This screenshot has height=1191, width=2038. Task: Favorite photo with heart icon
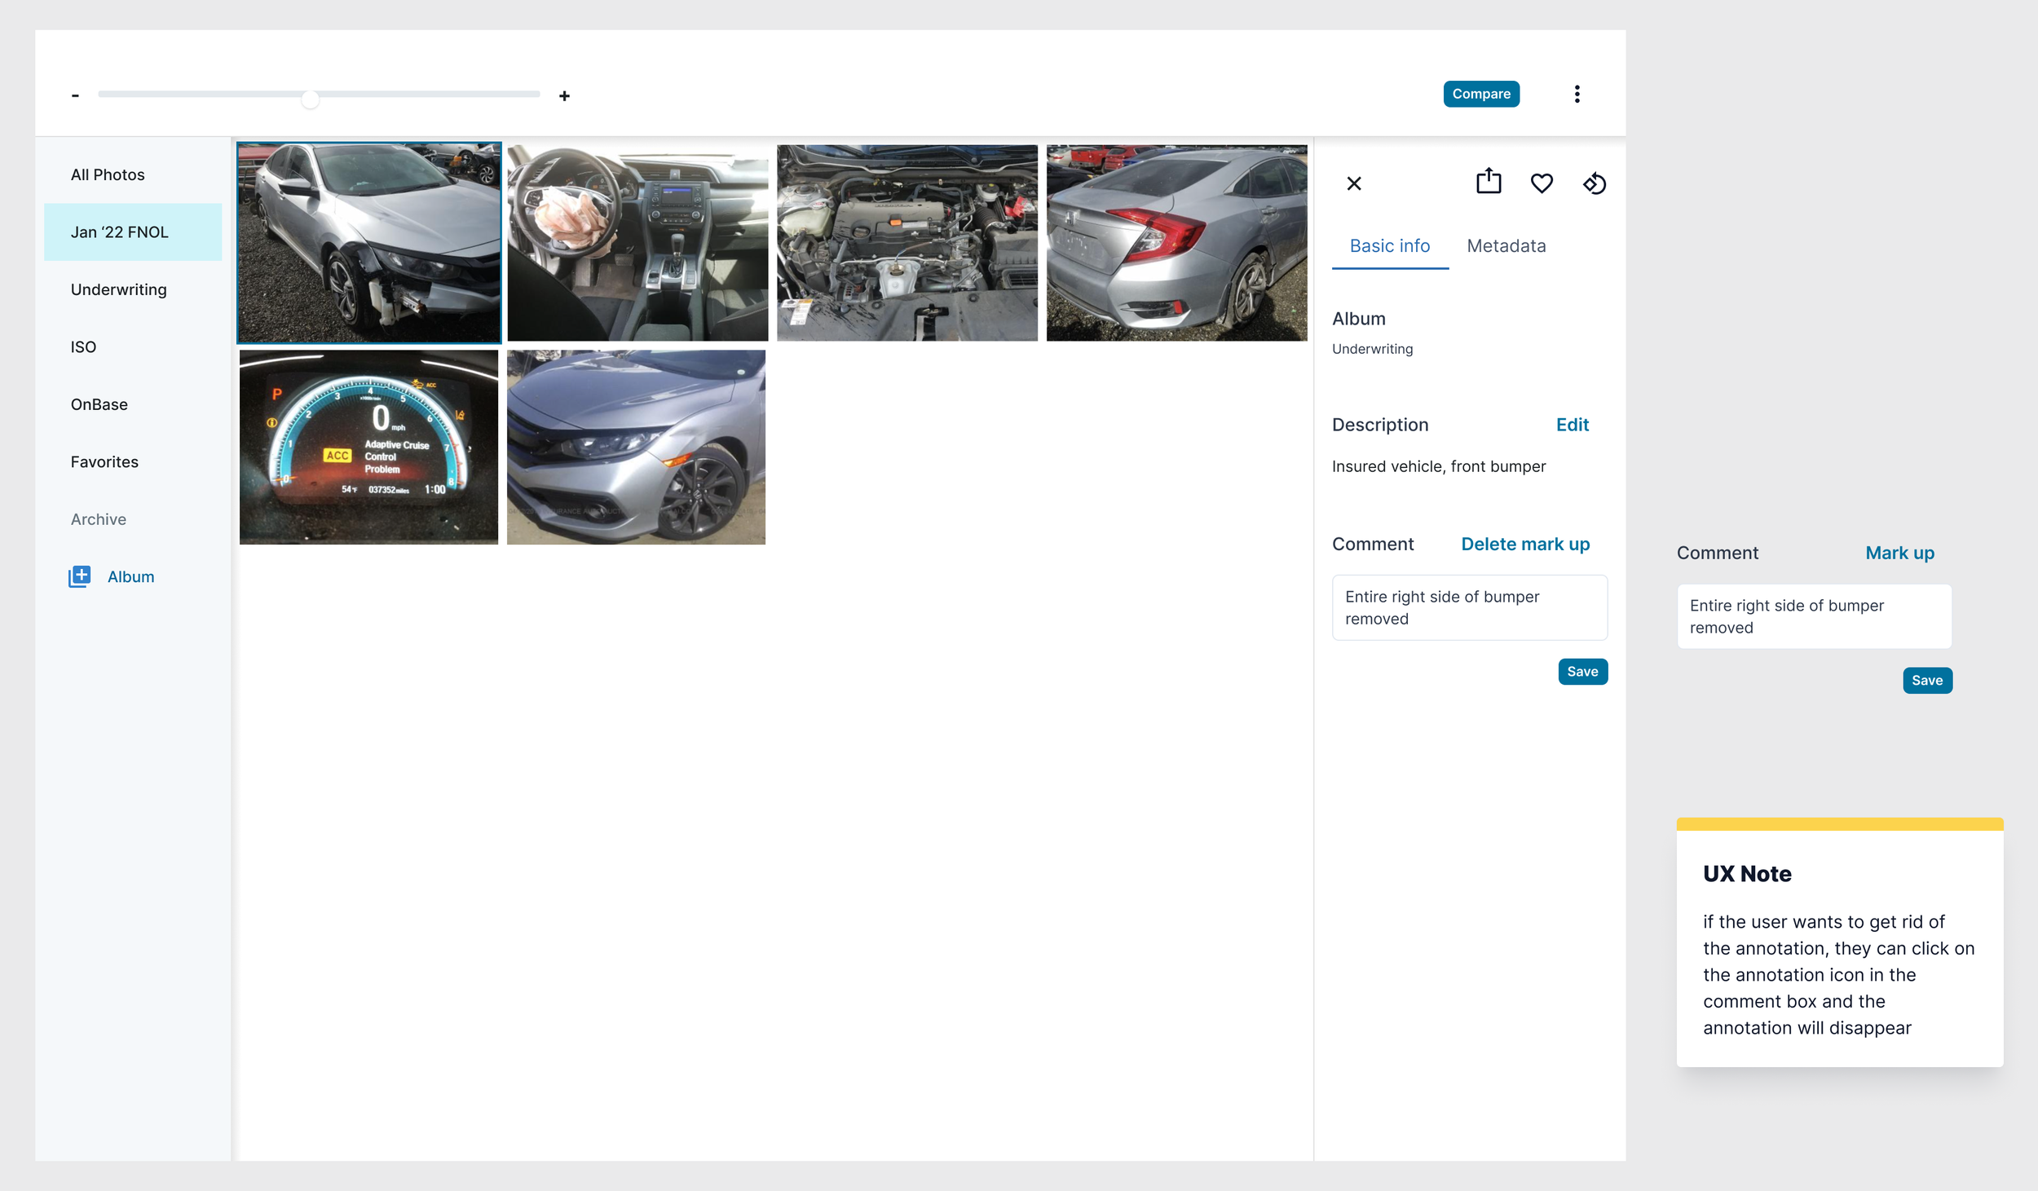(1541, 183)
